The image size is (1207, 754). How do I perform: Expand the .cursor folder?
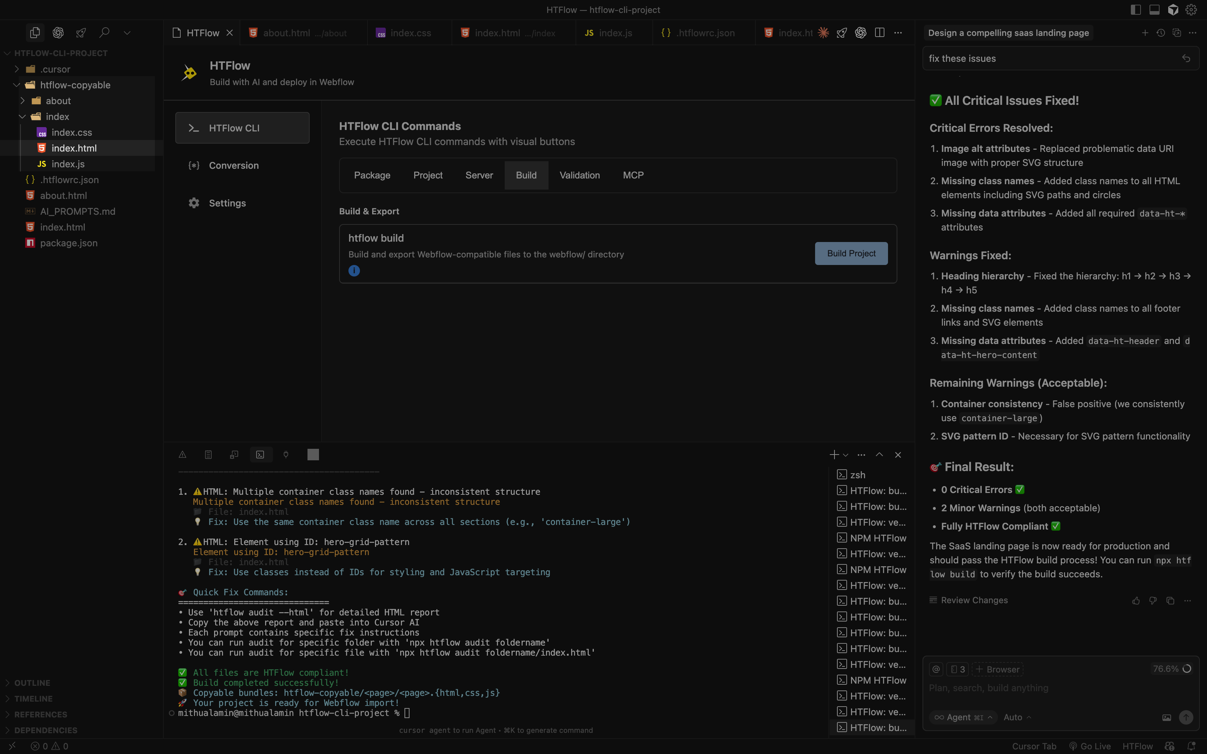[55, 69]
